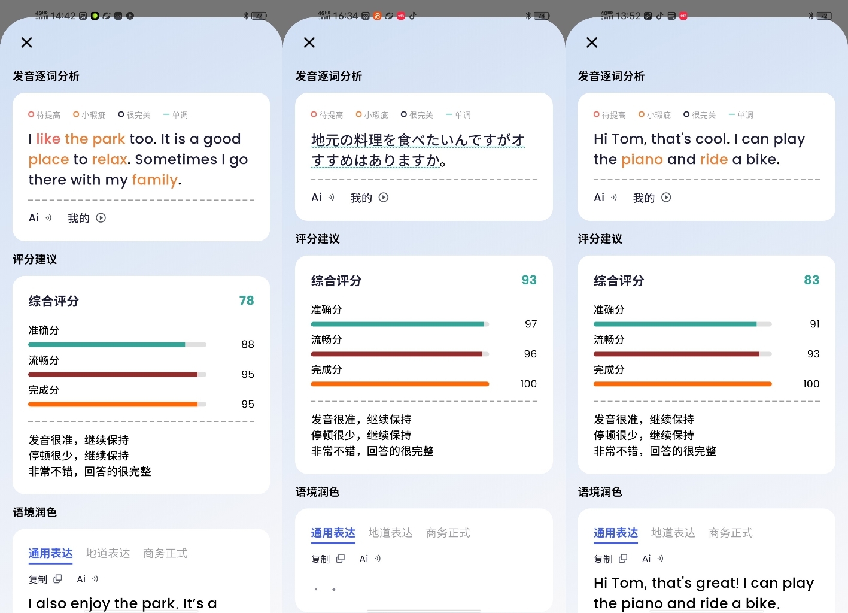This screenshot has height=613, width=848.
Task: Play my recording of the "I like the park" sentence
Action: [87, 218]
